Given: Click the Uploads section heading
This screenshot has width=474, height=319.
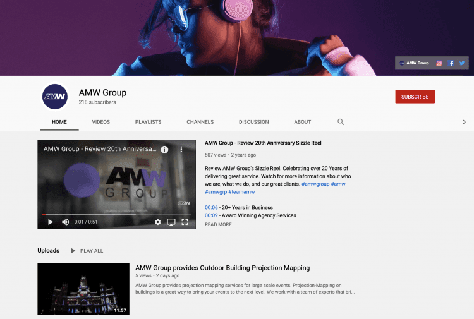Looking at the screenshot, I should point(49,250).
